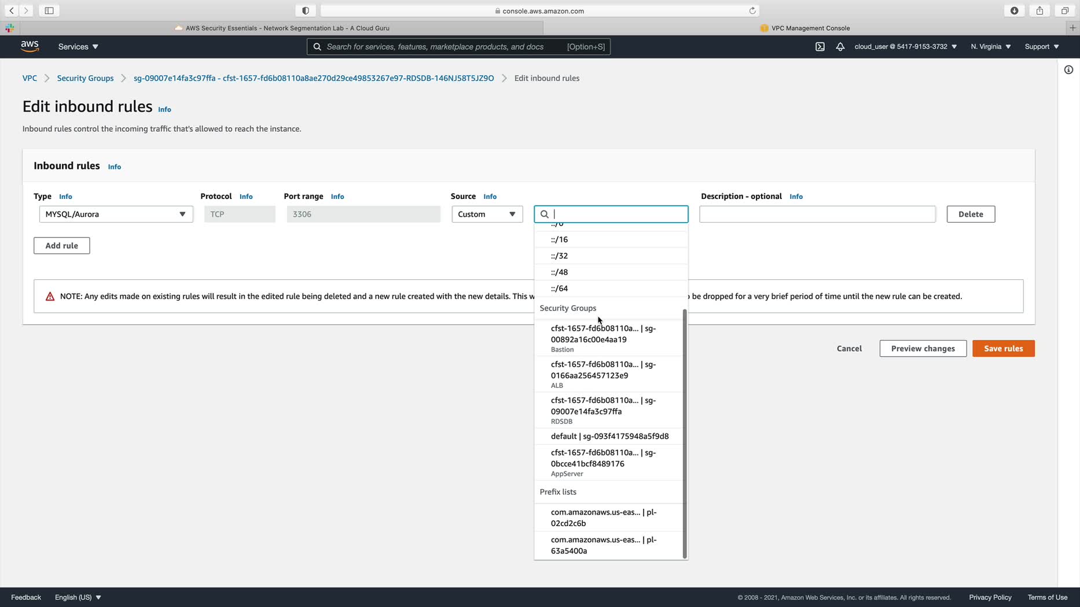Expand the cloud_user account menu

(x=905, y=47)
